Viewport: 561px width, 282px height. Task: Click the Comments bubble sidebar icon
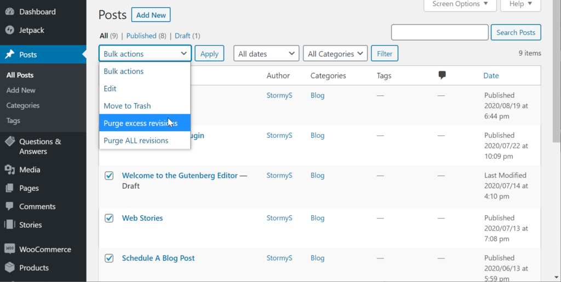coord(9,206)
